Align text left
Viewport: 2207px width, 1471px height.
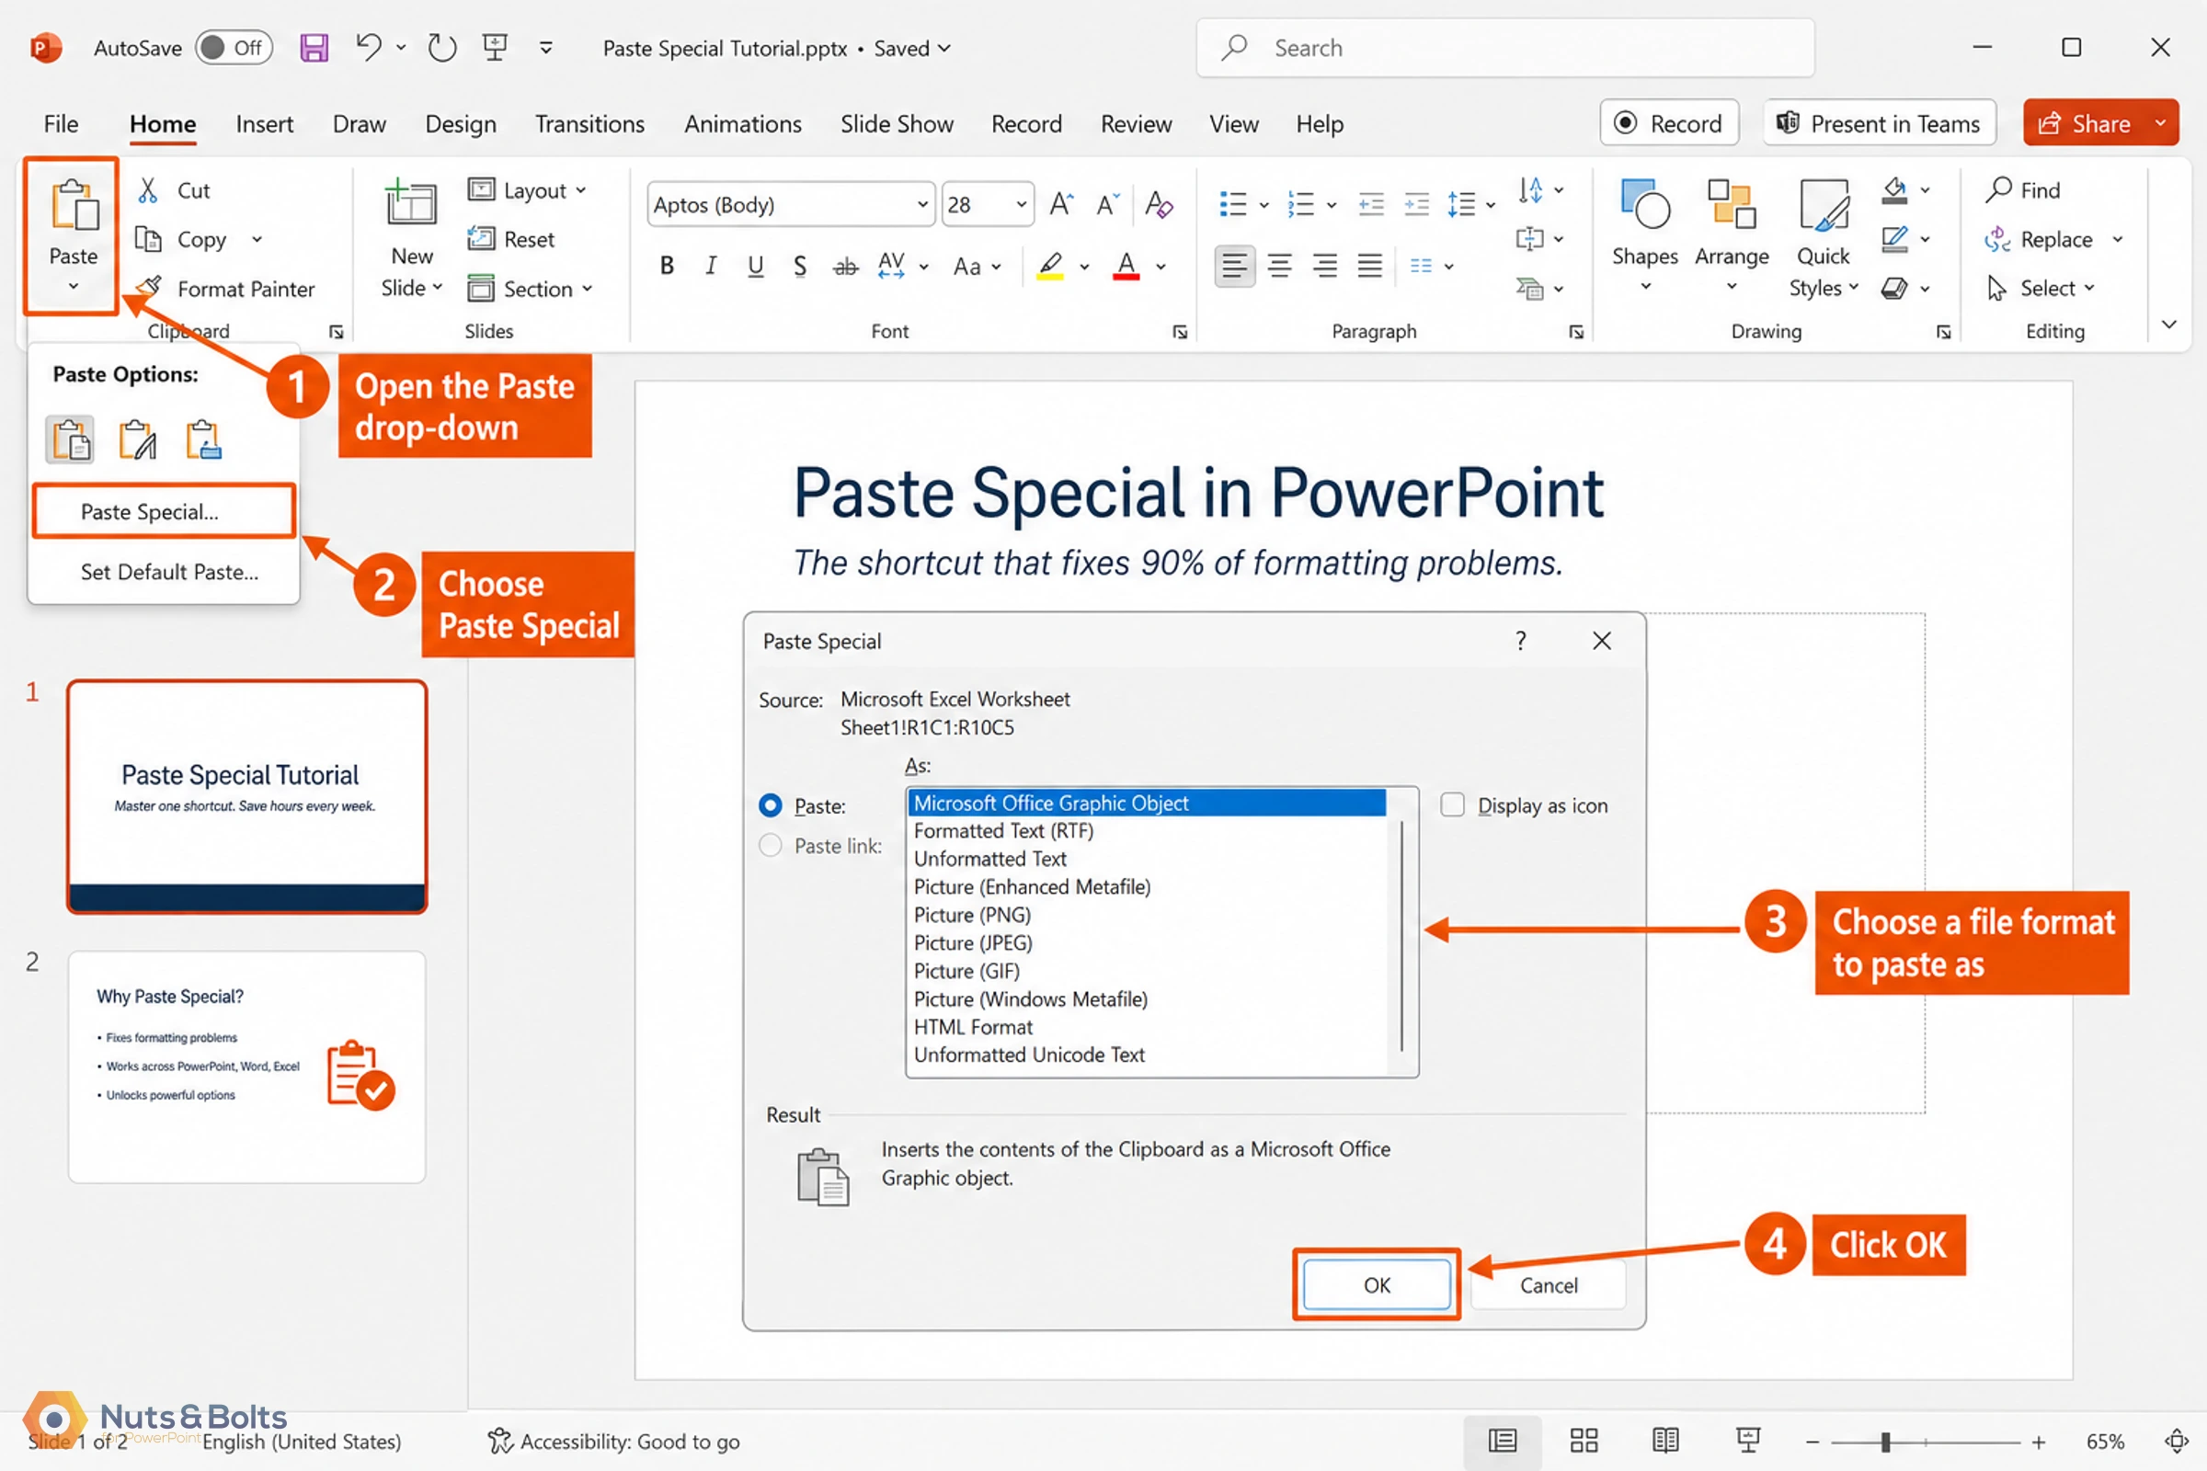(x=1234, y=267)
